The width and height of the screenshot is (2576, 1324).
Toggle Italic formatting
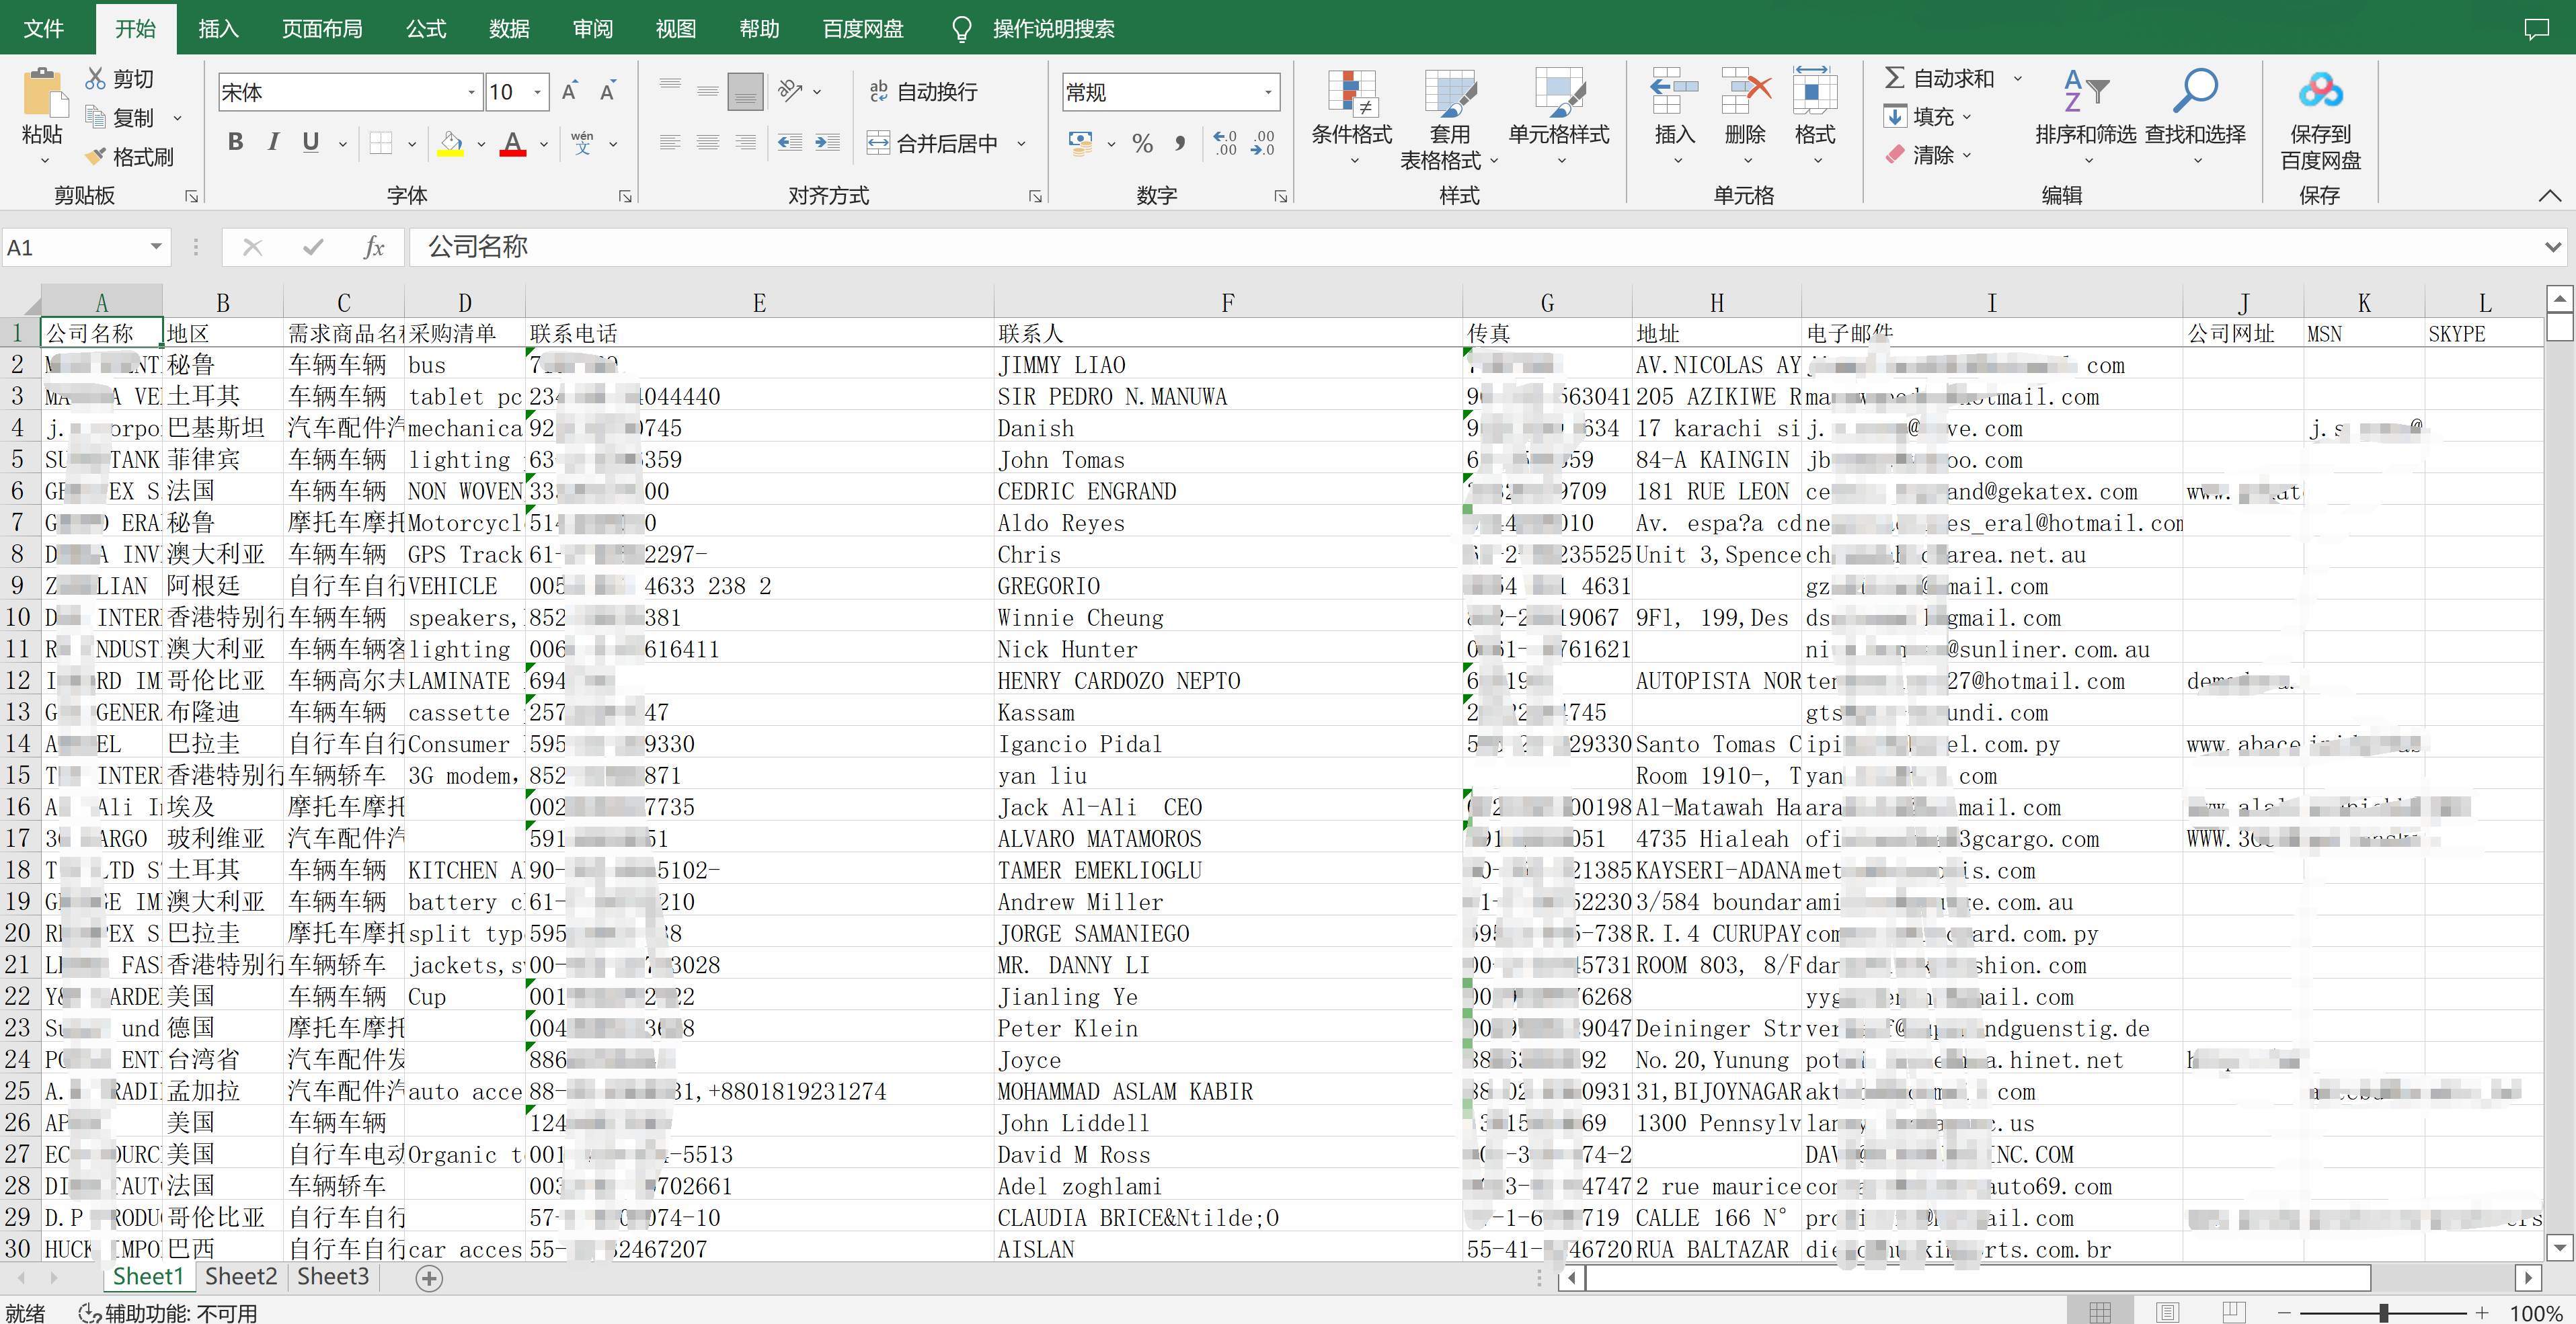[x=273, y=143]
